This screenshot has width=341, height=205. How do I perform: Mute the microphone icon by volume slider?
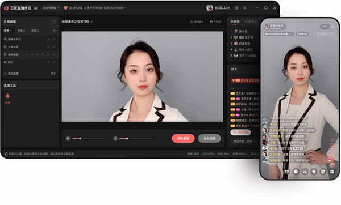[x=68, y=138]
